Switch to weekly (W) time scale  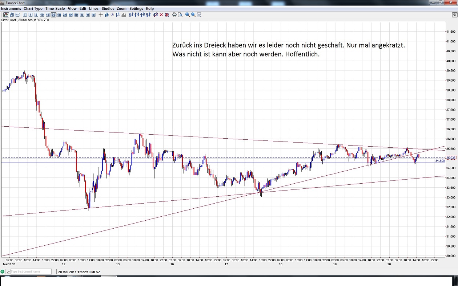point(88,15)
